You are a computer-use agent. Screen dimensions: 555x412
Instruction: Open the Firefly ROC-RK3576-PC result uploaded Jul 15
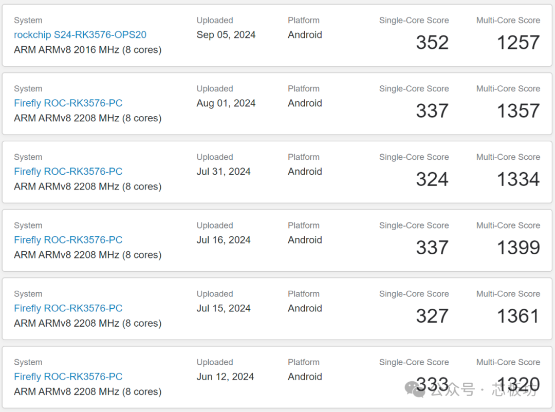pos(68,308)
